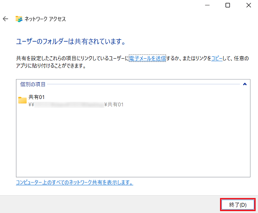Minimize the dialog window
This screenshot has width=258, height=213.
coord(207,5)
